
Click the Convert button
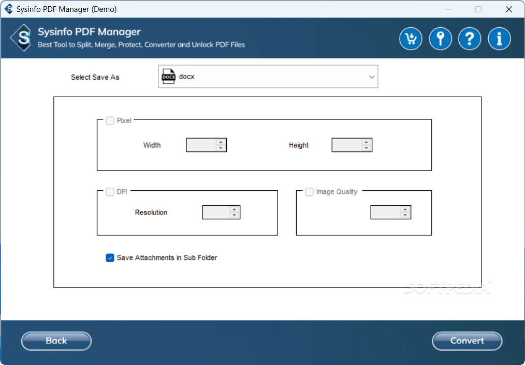(x=467, y=341)
